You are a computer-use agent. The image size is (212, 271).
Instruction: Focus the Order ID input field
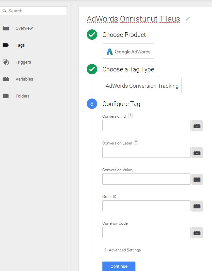pyautogui.click(x=146, y=206)
